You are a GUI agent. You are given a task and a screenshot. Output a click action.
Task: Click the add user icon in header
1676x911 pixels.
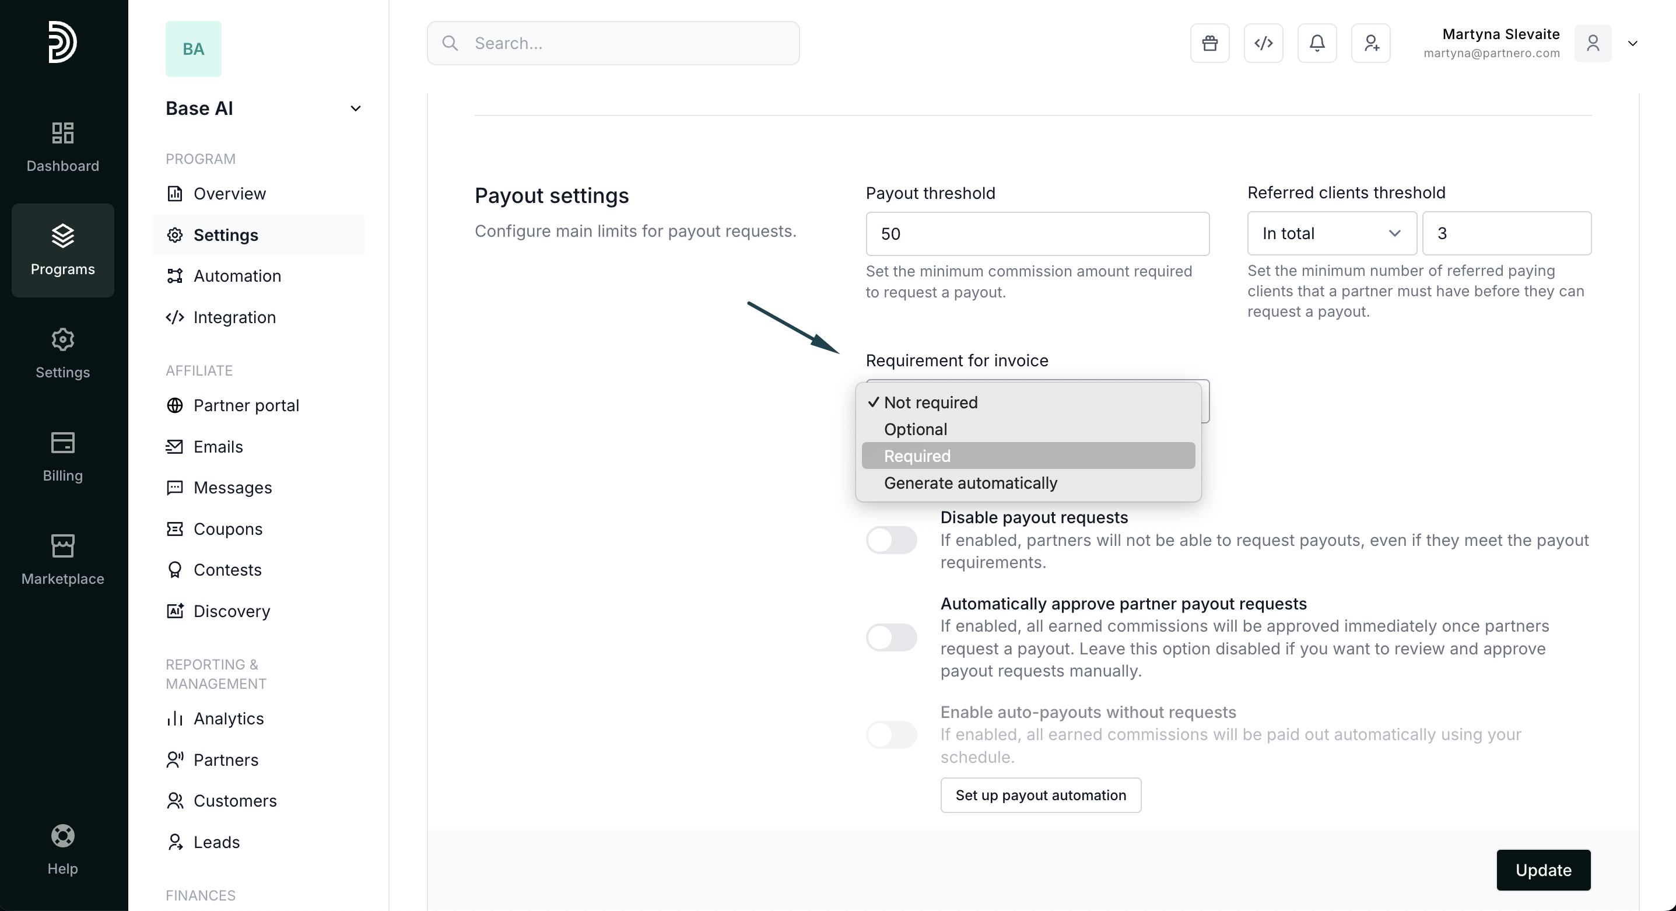[1371, 43]
